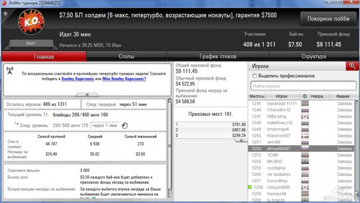The image size is (360, 203).
Task: Switch to the 'Столы' tab
Action: click(127, 56)
